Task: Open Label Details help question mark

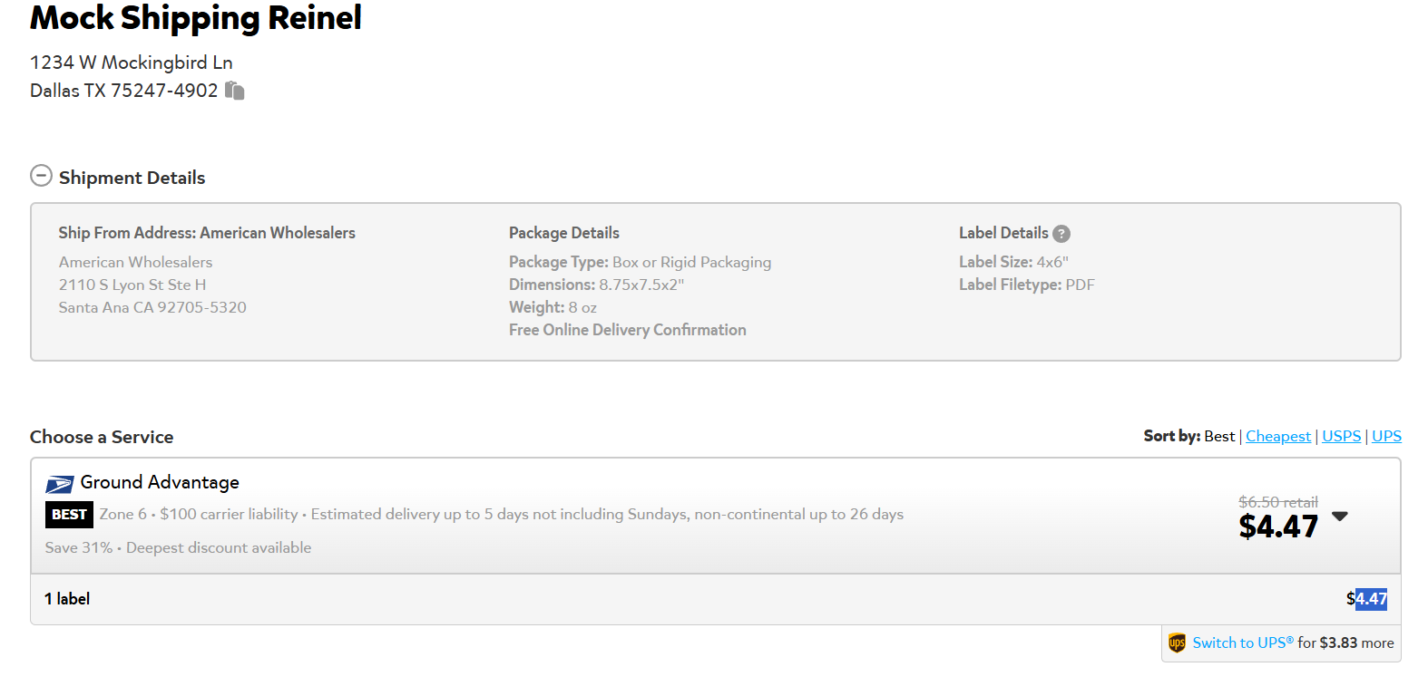Action: (x=1061, y=234)
